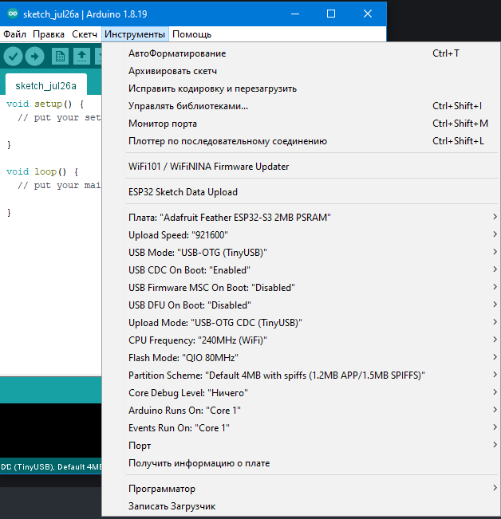Expand USB Firmware MSC On Boot submenu
The image size is (501, 519).
[301, 288]
